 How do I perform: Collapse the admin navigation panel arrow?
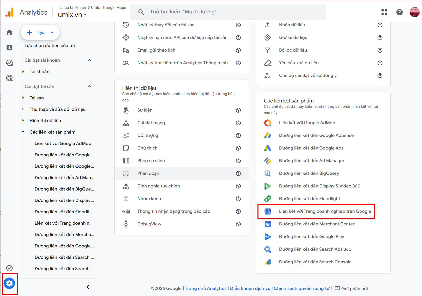[x=88, y=287]
